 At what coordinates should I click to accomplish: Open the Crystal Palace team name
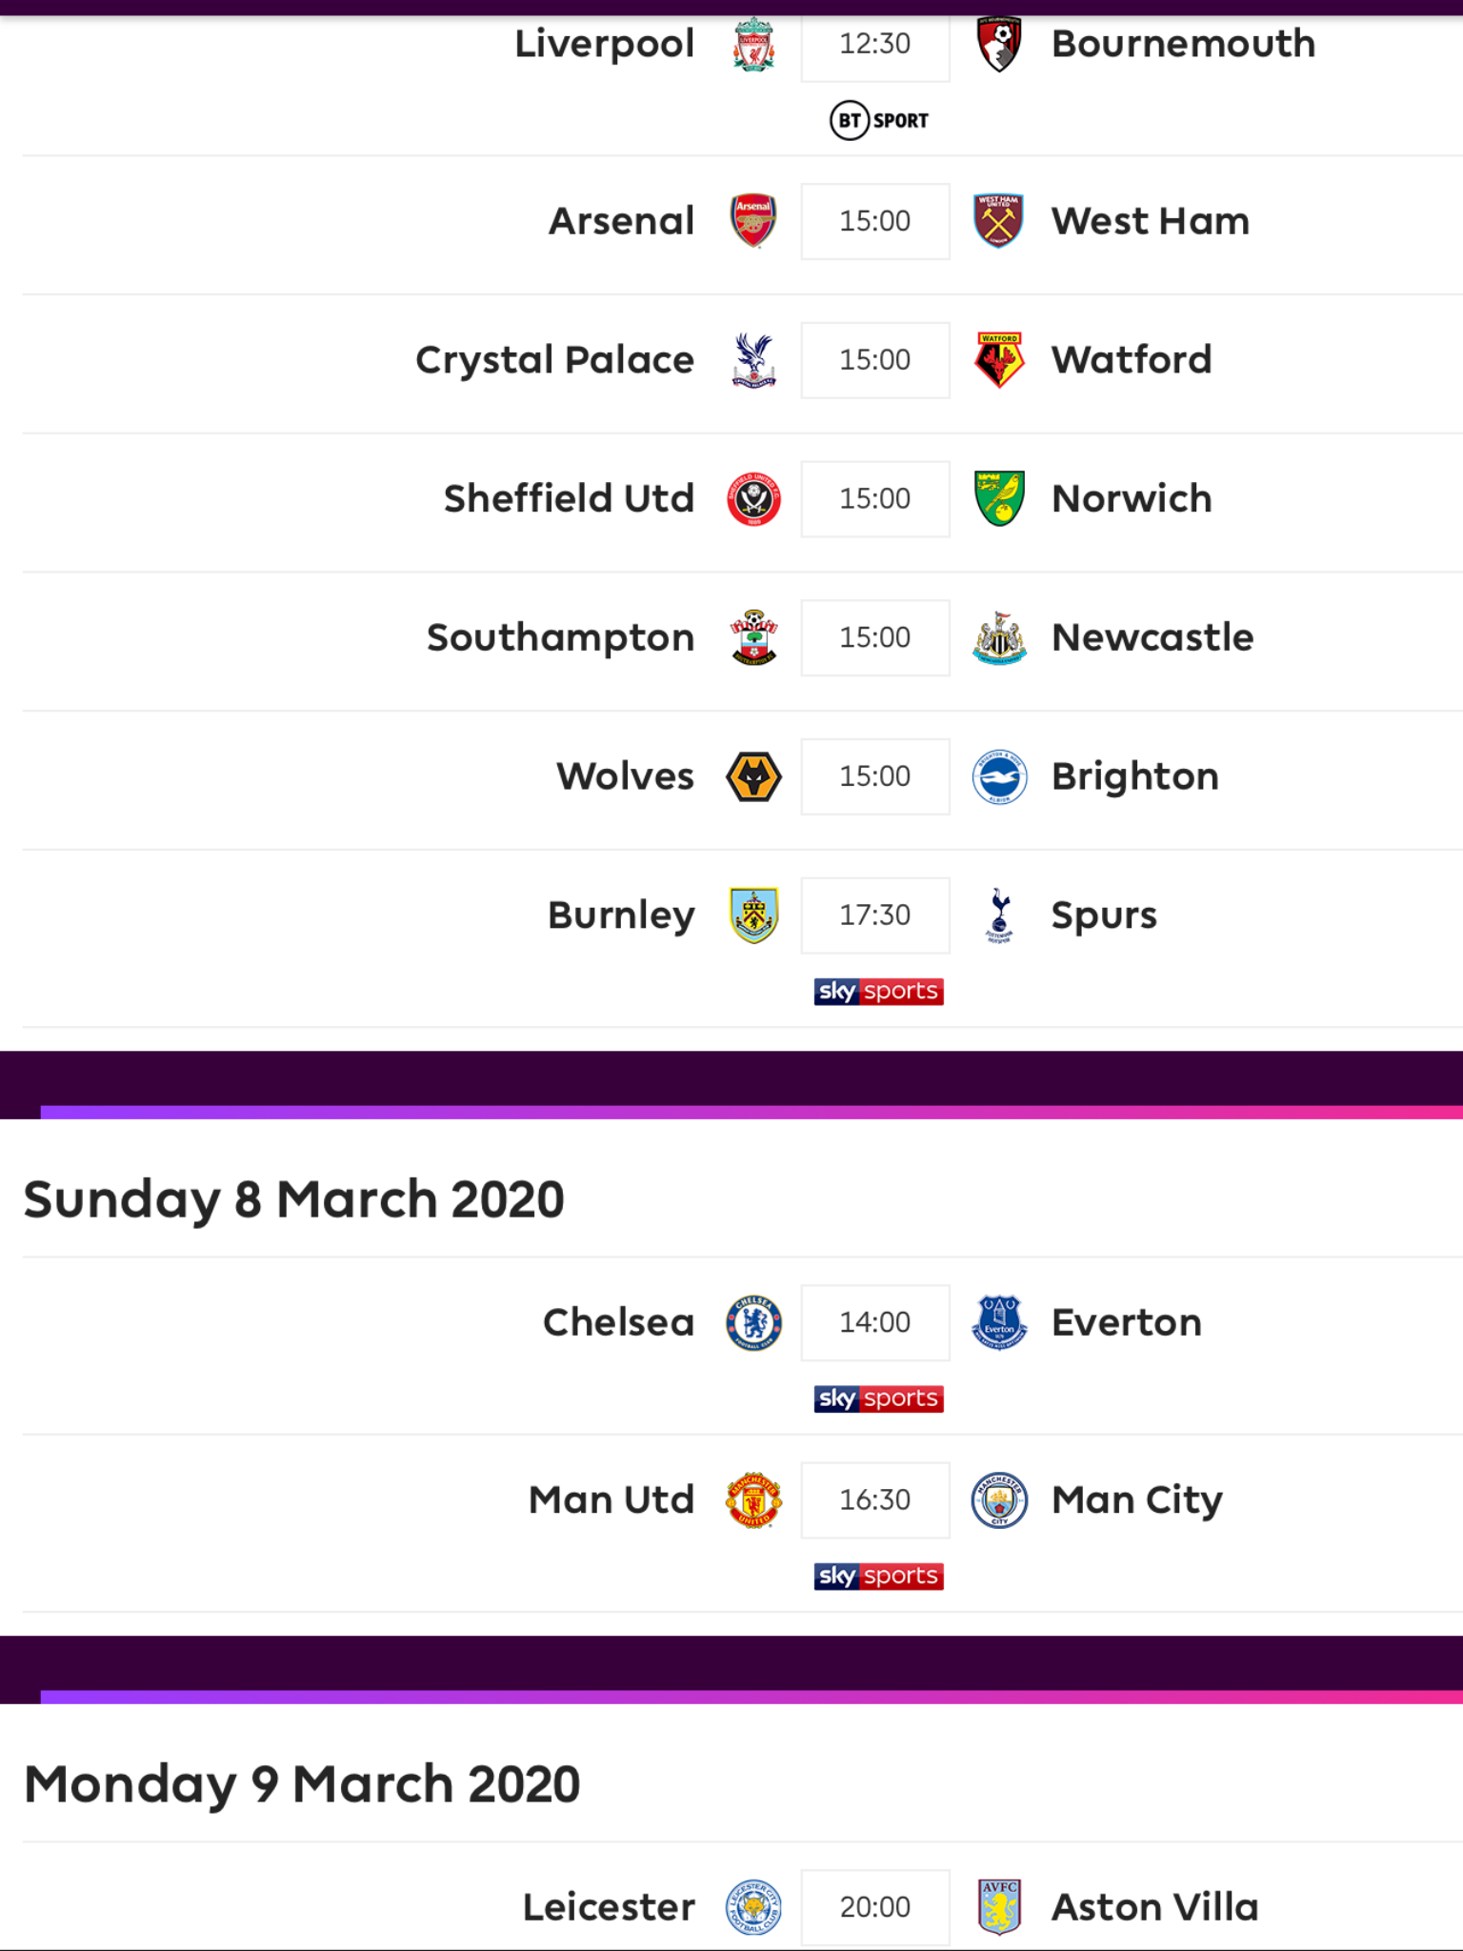click(555, 361)
